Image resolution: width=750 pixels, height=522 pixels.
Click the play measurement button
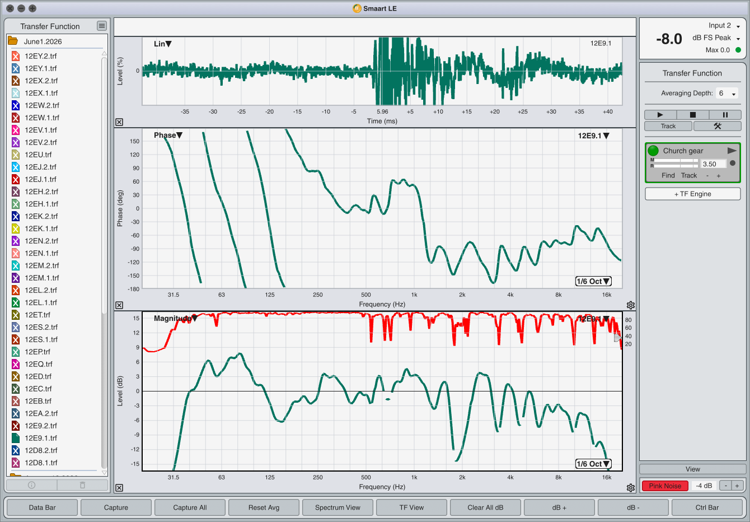click(660, 115)
